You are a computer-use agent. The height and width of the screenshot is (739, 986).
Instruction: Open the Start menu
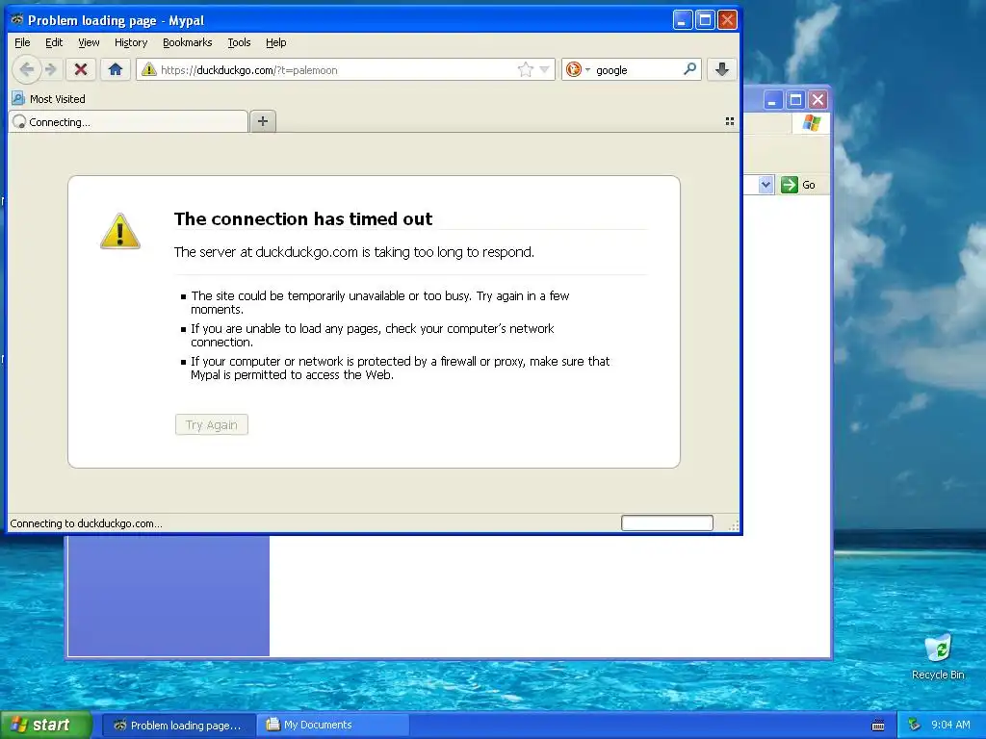tap(46, 725)
